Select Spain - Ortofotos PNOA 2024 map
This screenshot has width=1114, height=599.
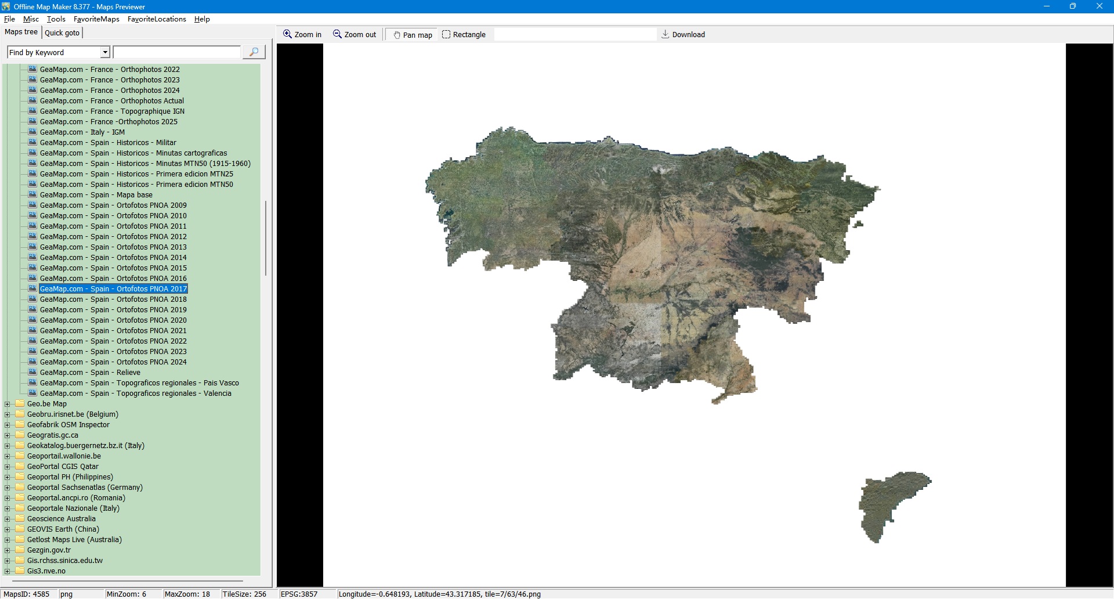tap(113, 362)
